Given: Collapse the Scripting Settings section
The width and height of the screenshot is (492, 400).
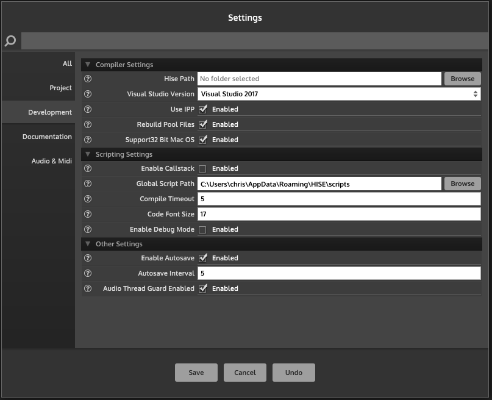Looking at the screenshot, I should coord(88,154).
